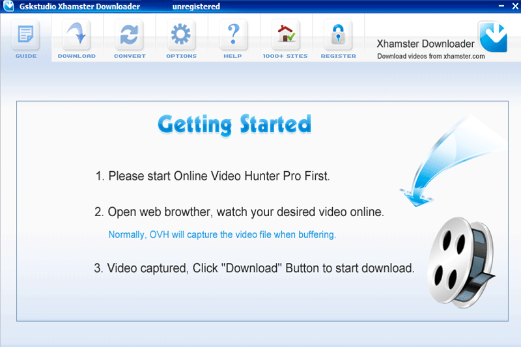Image resolution: width=521 pixels, height=347 pixels.
Task: Open the Options gear icon
Action: click(x=181, y=35)
